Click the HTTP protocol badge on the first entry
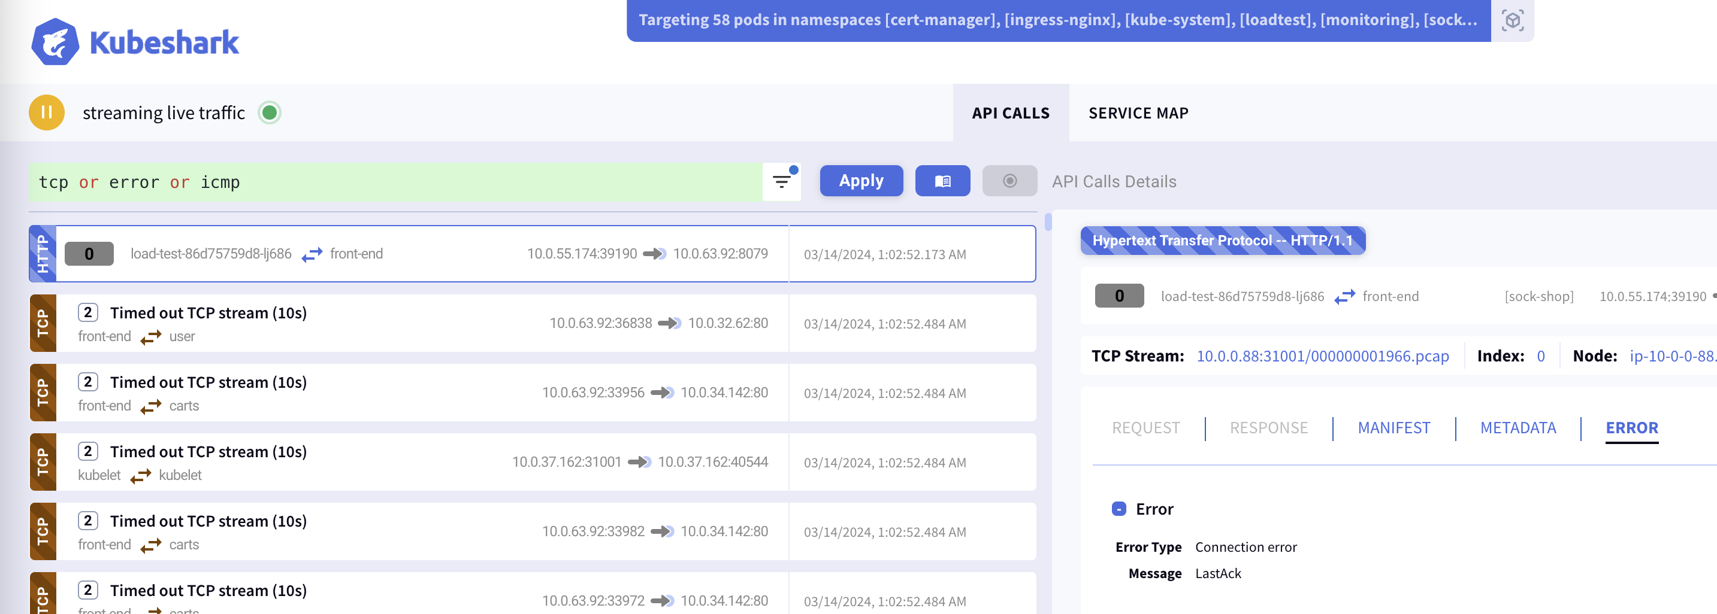The width and height of the screenshot is (1717, 614). coord(42,254)
